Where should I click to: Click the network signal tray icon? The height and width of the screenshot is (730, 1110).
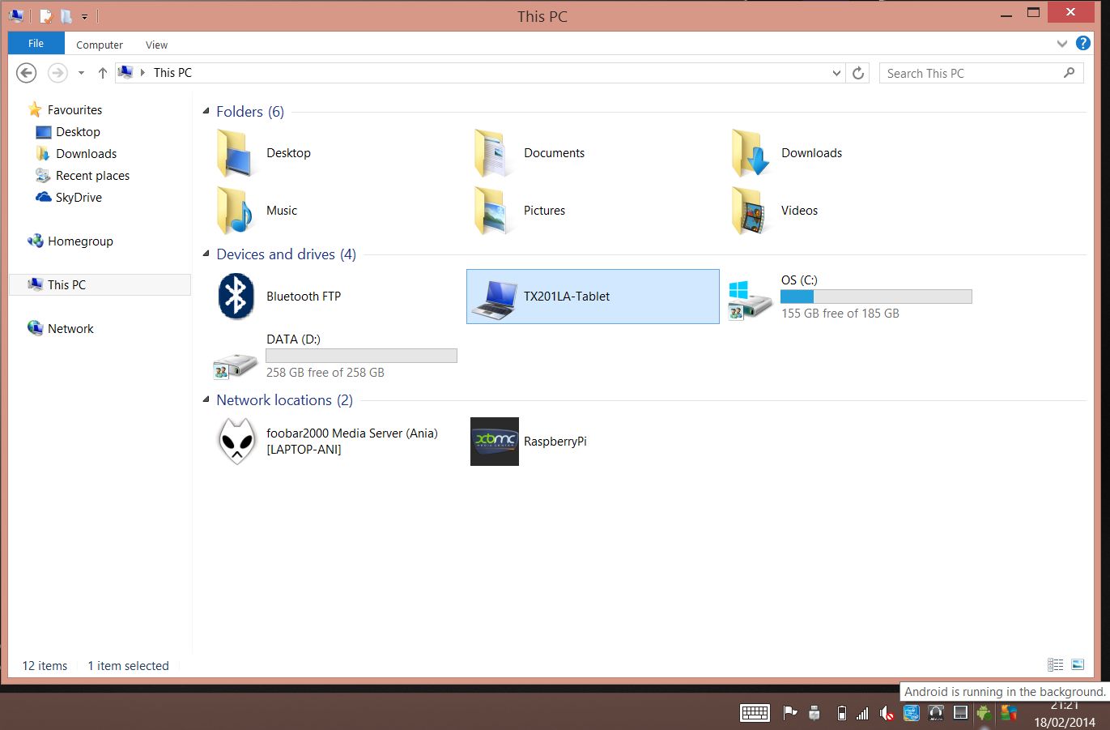point(862,713)
